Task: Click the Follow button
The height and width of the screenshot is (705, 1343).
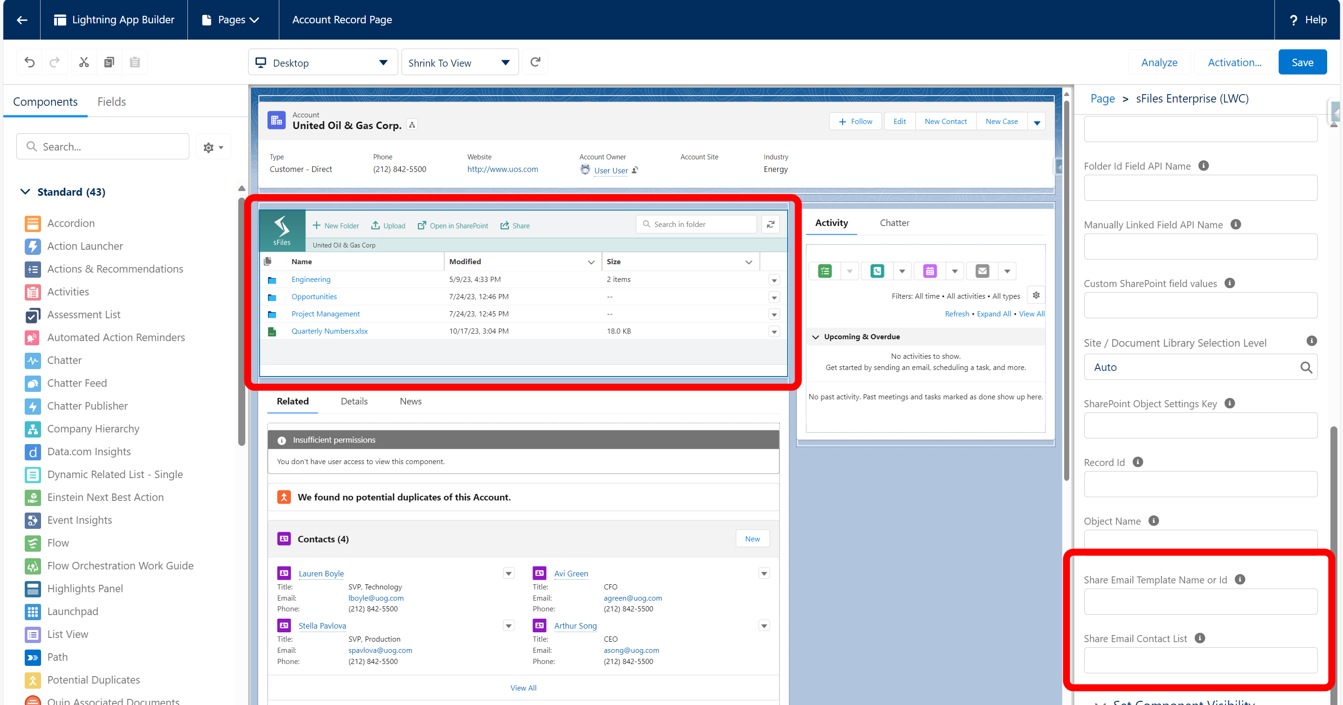Action: tap(856, 122)
